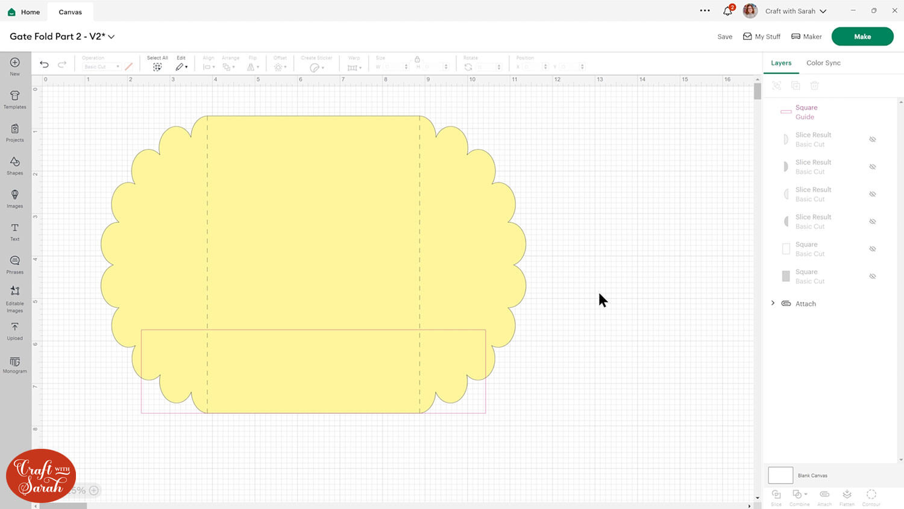Select the Text tool

pos(15,231)
